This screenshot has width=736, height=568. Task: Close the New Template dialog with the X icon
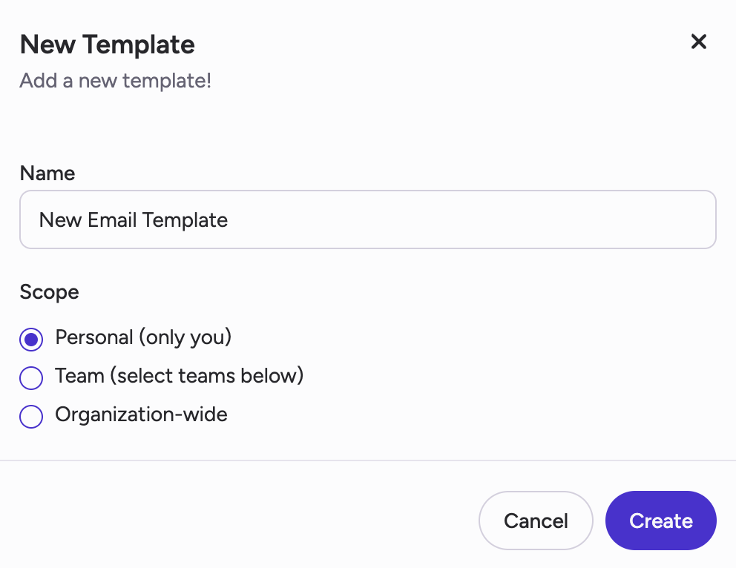(698, 42)
